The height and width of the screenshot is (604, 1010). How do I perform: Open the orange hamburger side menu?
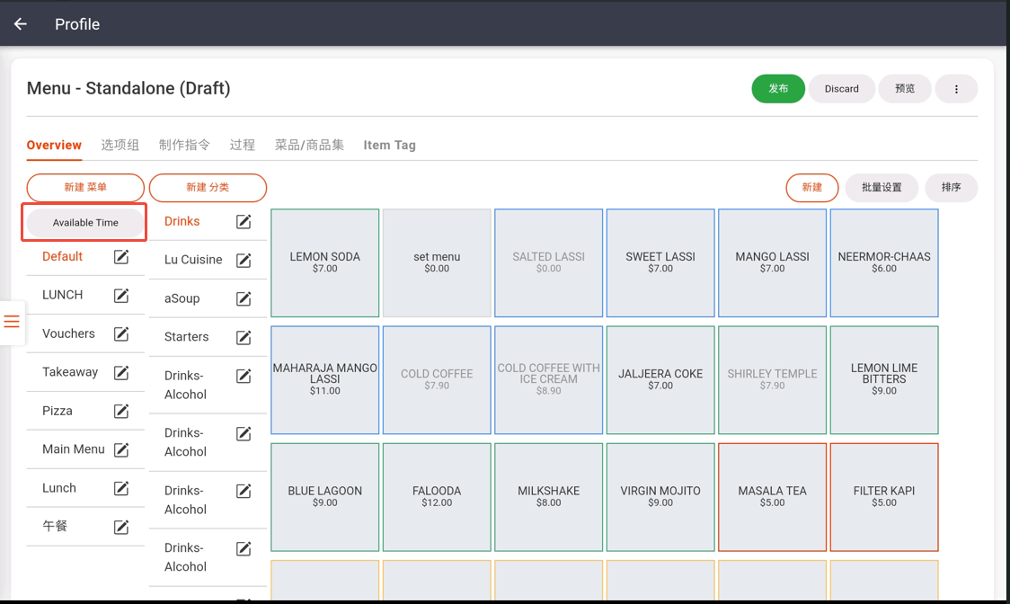point(12,321)
